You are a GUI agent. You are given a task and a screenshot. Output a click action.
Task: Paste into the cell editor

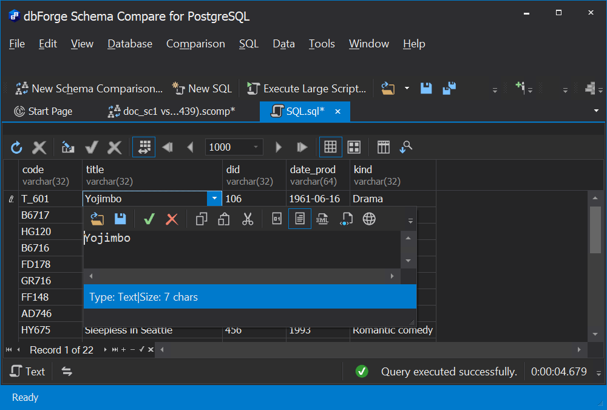[224, 219]
